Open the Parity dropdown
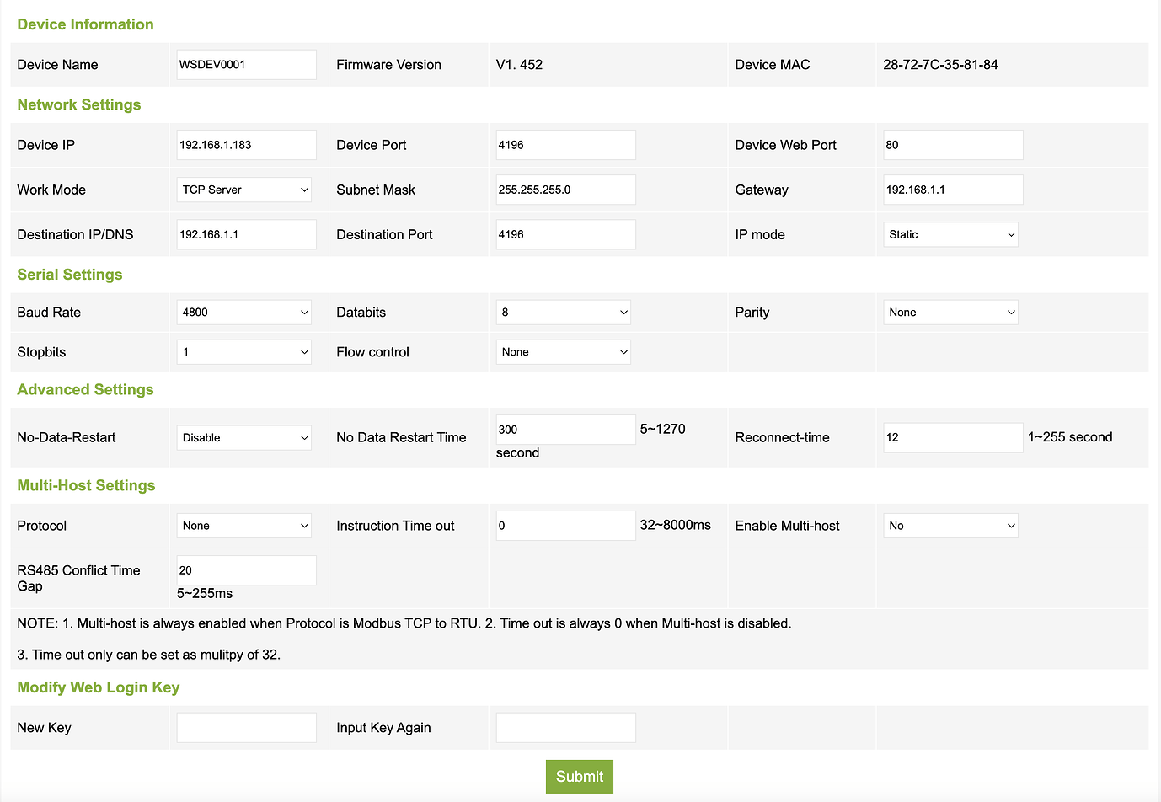This screenshot has height=802, width=1161. [950, 312]
